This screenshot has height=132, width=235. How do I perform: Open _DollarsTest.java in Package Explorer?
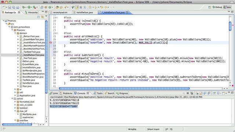(x=30, y=36)
